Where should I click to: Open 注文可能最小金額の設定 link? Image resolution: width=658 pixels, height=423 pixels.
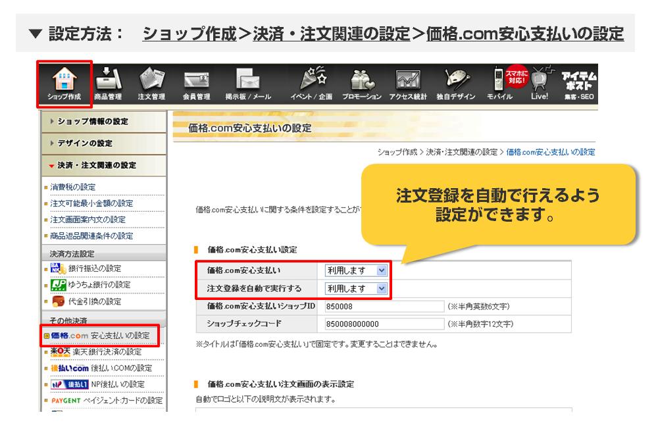91,203
